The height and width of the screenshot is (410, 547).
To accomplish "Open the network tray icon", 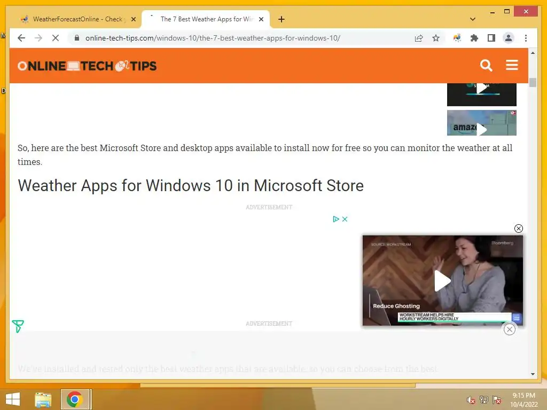I will pos(484,399).
